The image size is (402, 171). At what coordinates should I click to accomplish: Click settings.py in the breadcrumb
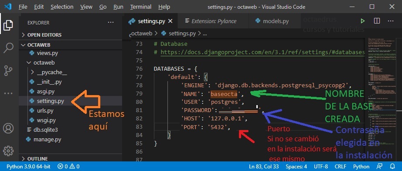coord(182,33)
